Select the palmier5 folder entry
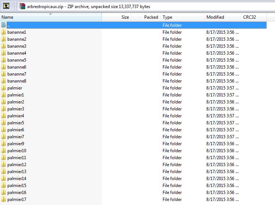Screen dimensions: 275x205 pyautogui.click(x=16, y=123)
